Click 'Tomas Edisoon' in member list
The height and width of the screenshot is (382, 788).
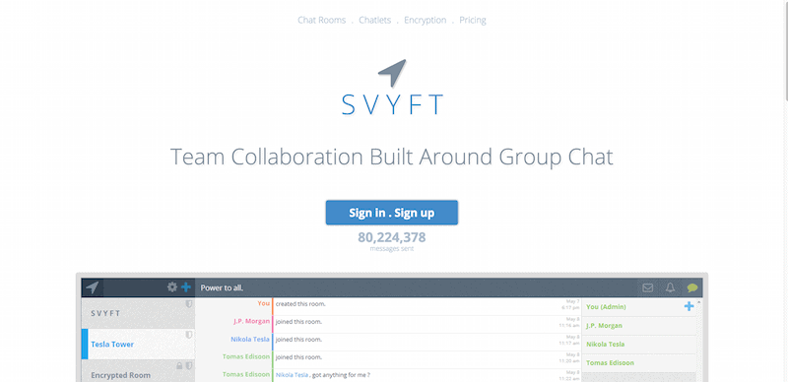(x=610, y=363)
